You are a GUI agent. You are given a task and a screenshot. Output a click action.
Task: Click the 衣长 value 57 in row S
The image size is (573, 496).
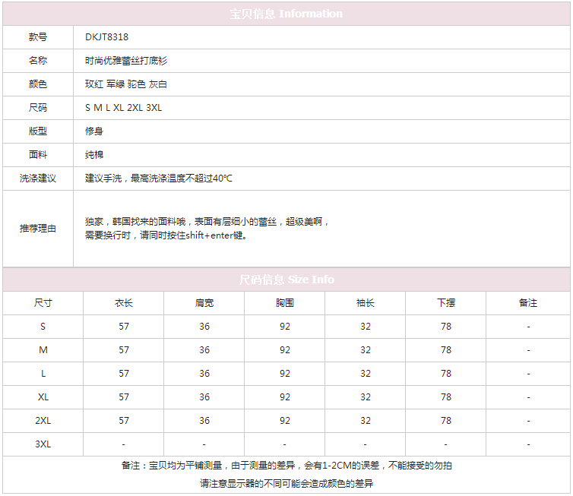click(x=124, y=327)
